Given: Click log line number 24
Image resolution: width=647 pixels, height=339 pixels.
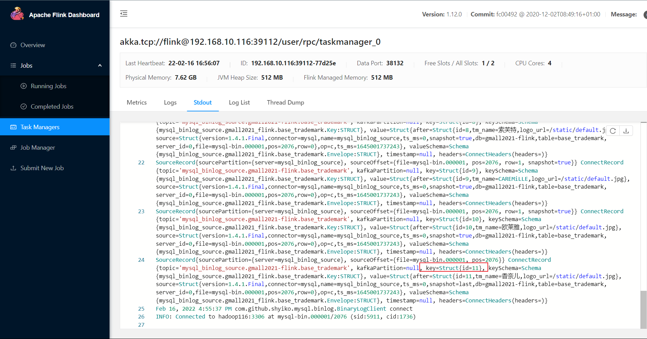Looking at the screenshot, I should pos(141,260).
